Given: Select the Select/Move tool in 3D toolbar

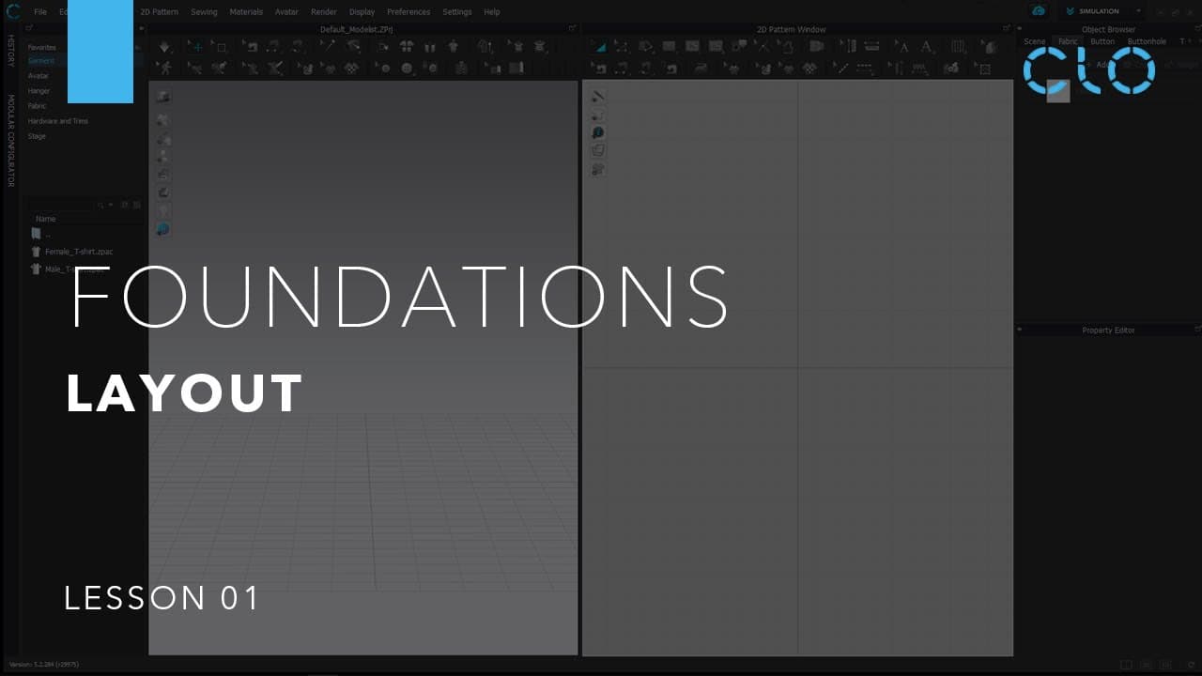Looking at the screenshot, I should point(196,46).
